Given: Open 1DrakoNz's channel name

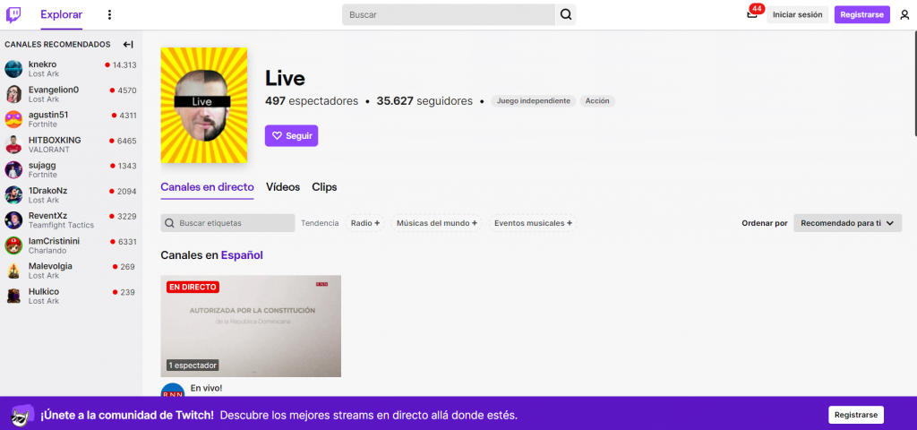Looking at the screenshot, I should [50, 190].
